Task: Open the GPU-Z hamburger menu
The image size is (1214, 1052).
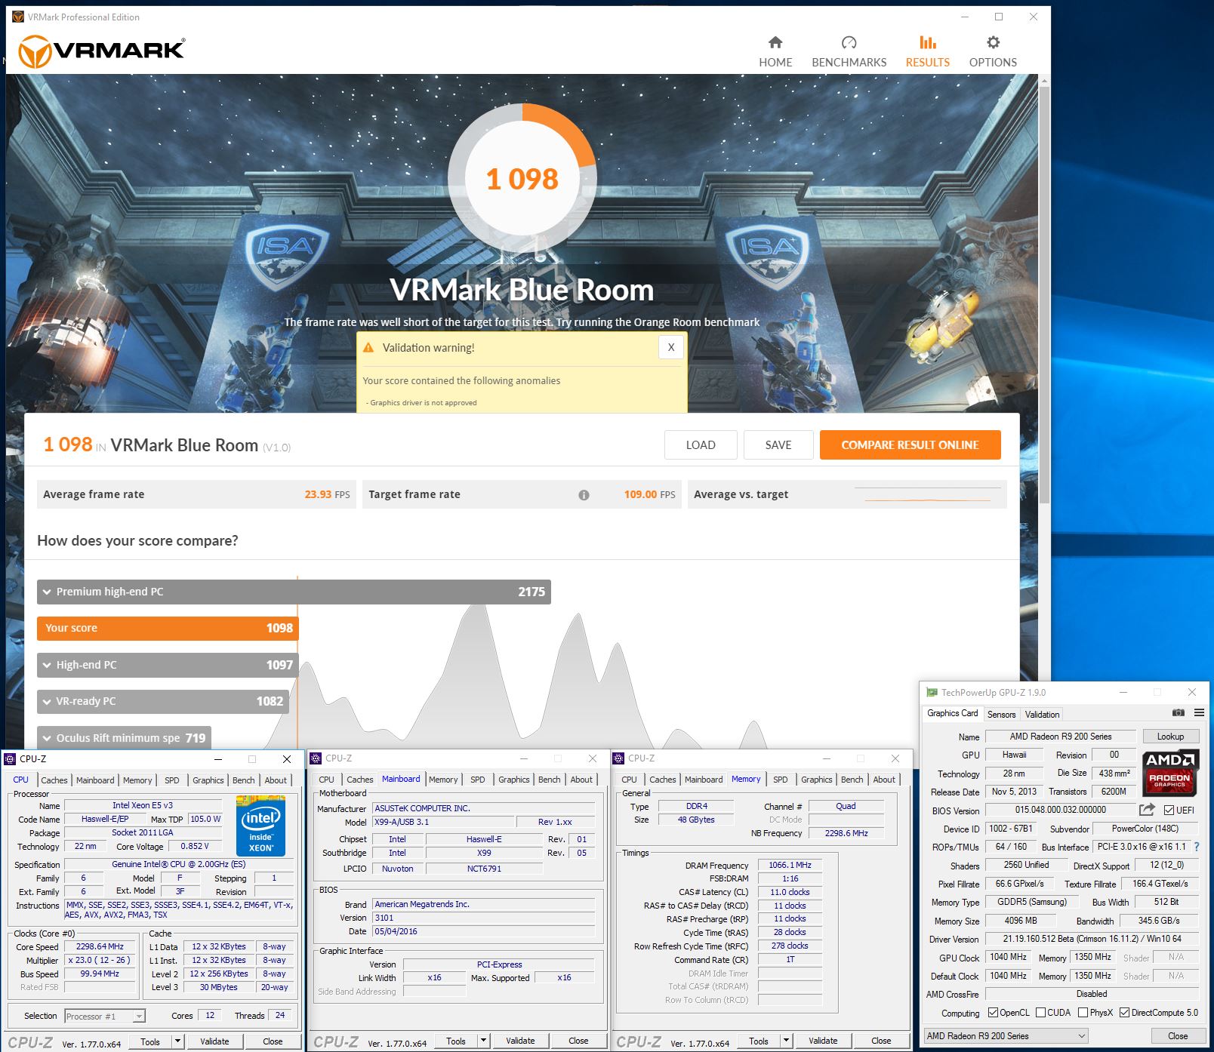Action: pos(1199,712)
